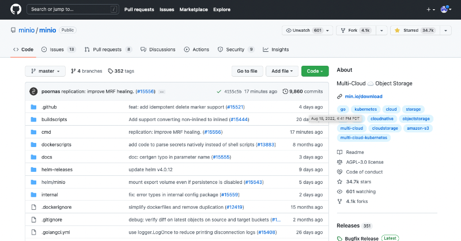
Task: Click the commits history clock icon
Action: 285,92
